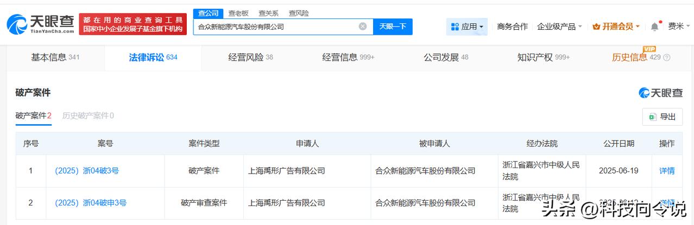Click 合众新能源汽车股份有限公司 in row 1
This screenshot has height=225, width=694.
click(425, 171)
